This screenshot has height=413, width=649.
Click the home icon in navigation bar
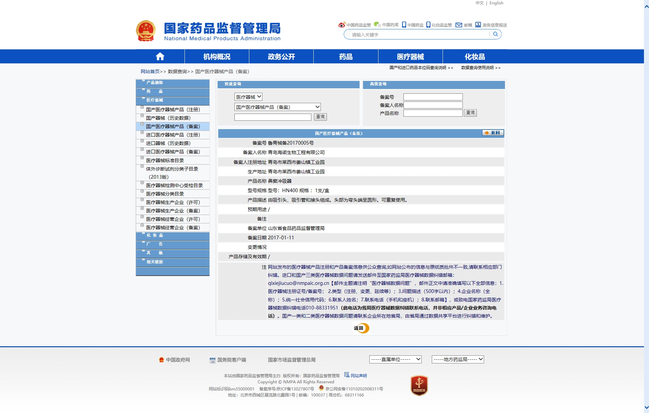[x=160, y=57]
